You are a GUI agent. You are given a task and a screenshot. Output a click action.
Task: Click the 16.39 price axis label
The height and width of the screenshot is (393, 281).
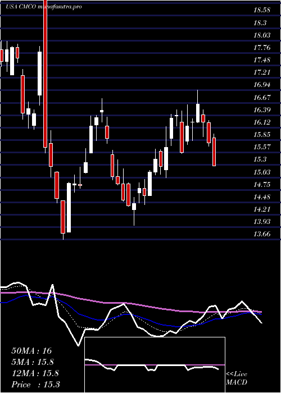tap(261, 110)
